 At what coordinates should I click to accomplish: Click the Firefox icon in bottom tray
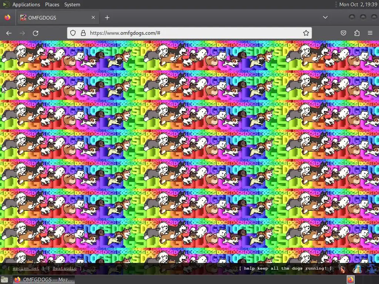click(351, 280)
